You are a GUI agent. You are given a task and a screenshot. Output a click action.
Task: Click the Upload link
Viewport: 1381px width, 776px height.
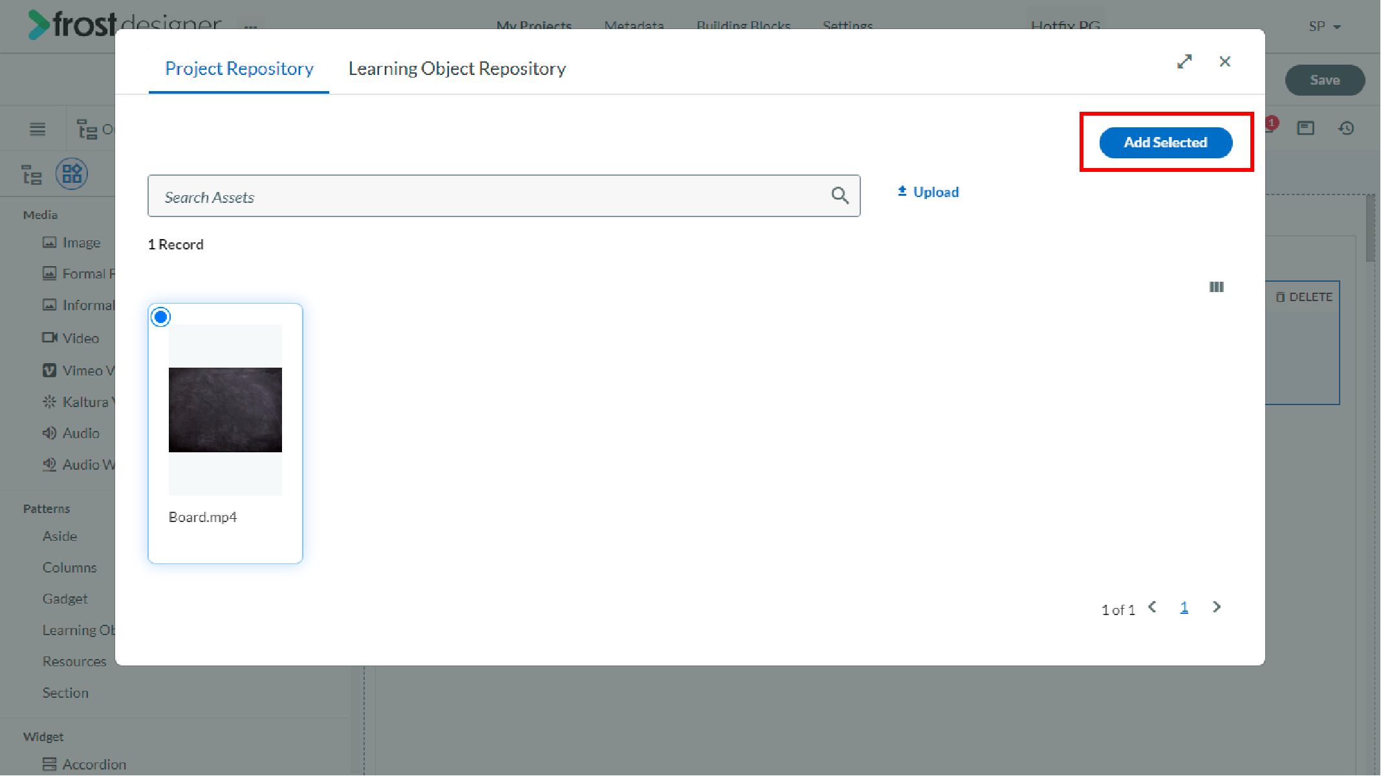[x=928, y=192]
